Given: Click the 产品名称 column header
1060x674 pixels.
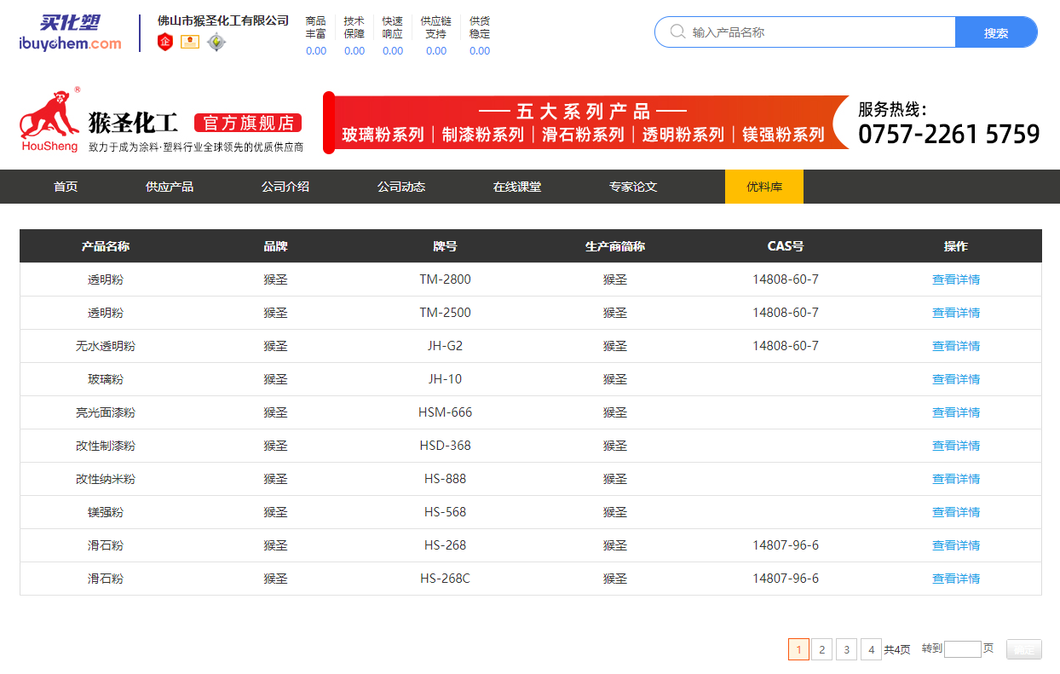Looking at the screenshot, I should (106, 246).
